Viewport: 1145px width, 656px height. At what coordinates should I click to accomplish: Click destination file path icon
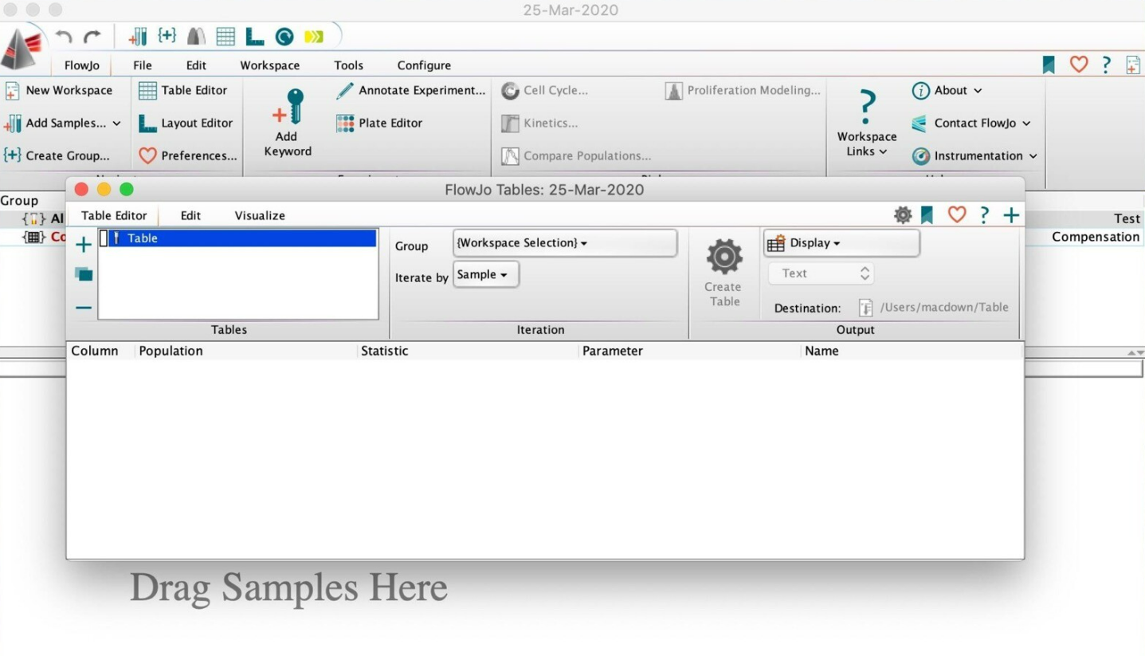click(x=866, y=308)
